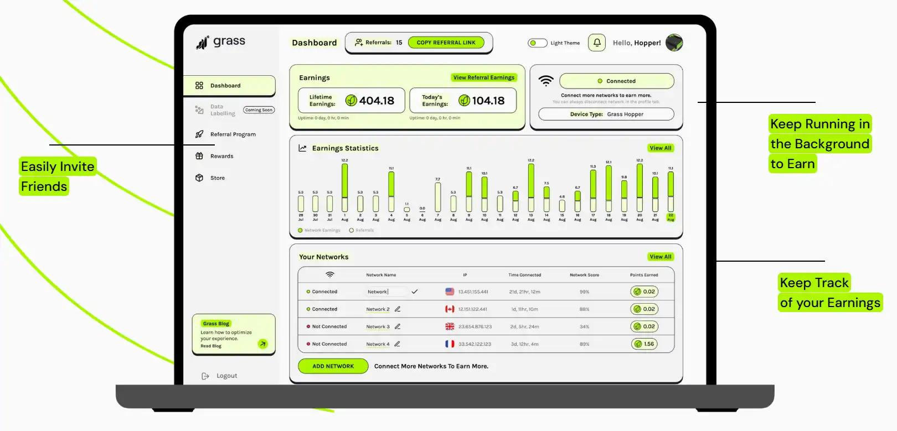Edit Network 3 name pencil
Image resolution: width=897 pixels, height=431 pixels.
398,326
